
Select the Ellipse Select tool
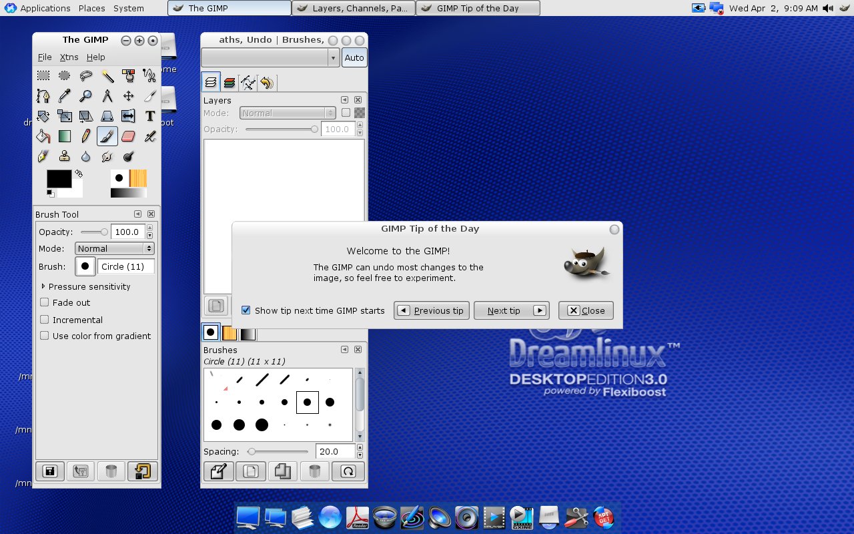pos(65,76)
